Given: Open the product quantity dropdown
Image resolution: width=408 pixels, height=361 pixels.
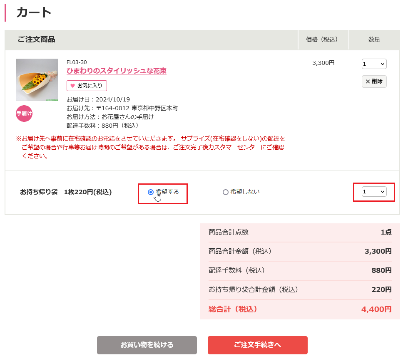Looking at the screenshot, I should [x=374, y=64].
